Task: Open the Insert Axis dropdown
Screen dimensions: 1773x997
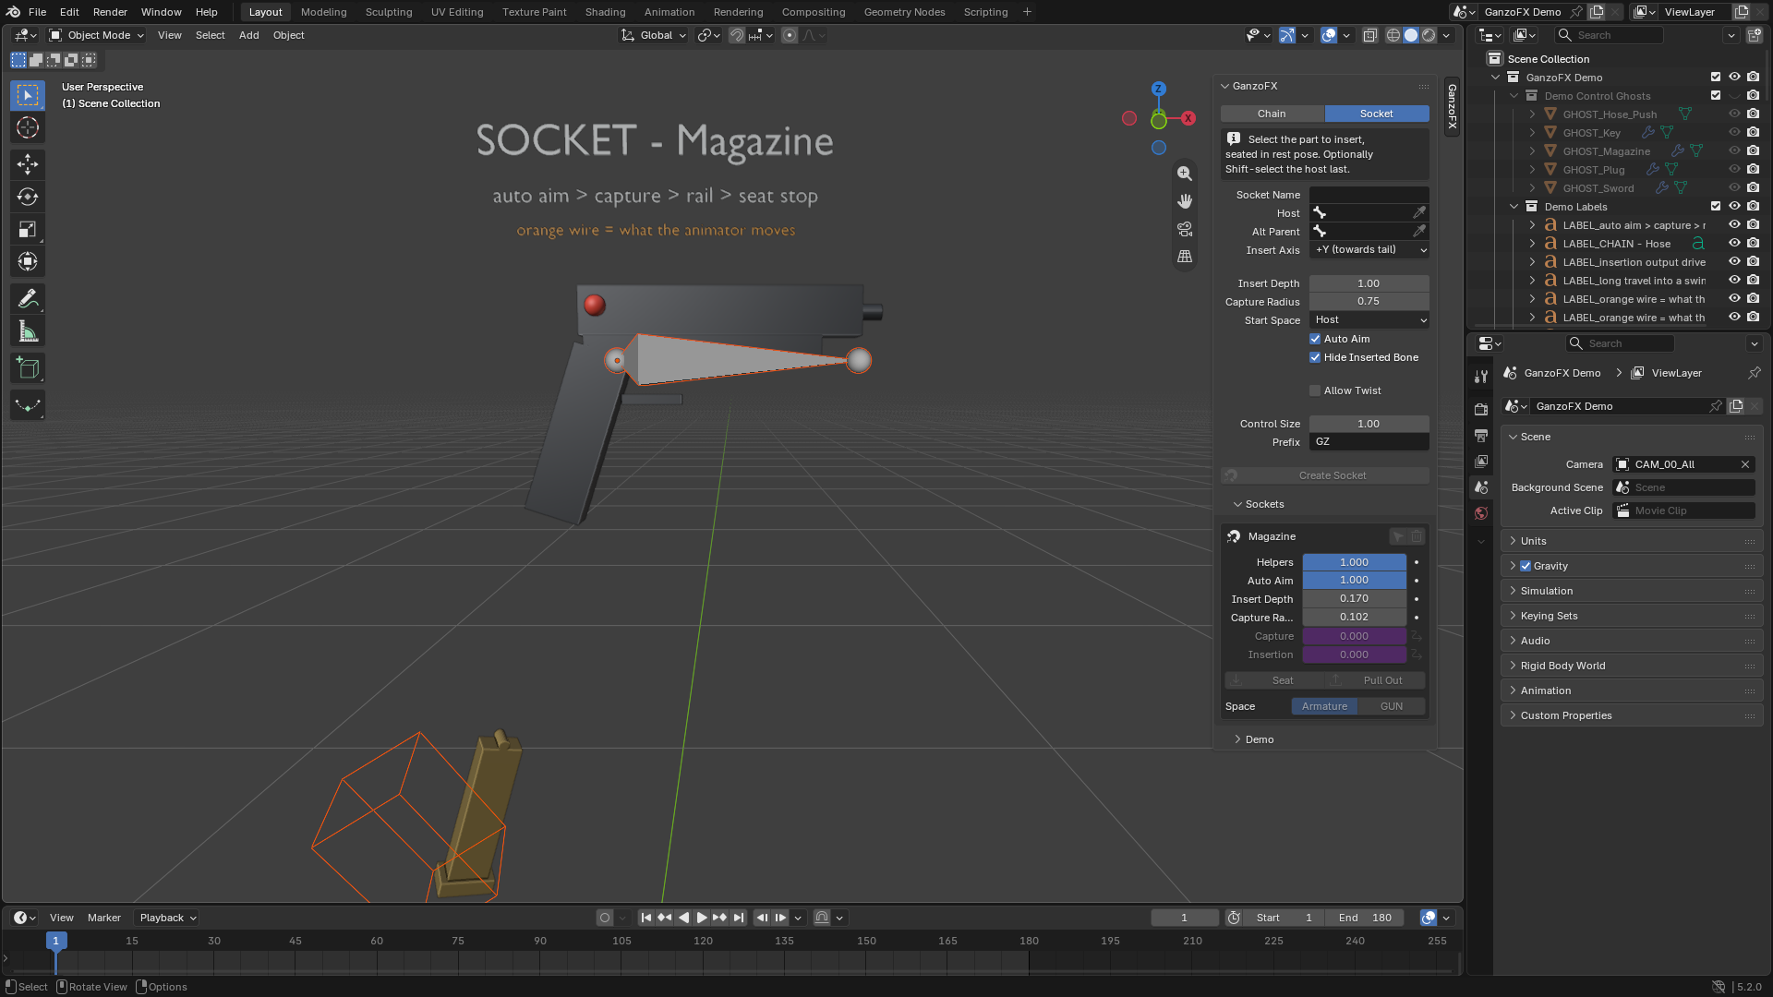Action: 1369,250
